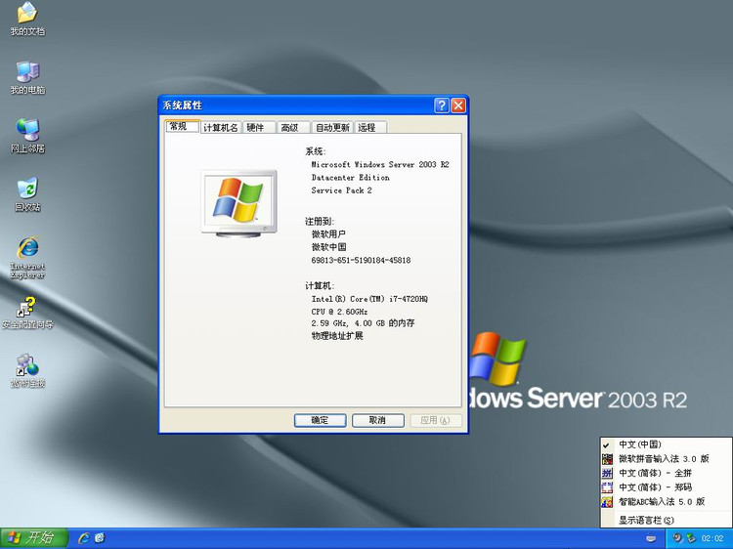Select the desktop shortcut with computers and globe

27,370
